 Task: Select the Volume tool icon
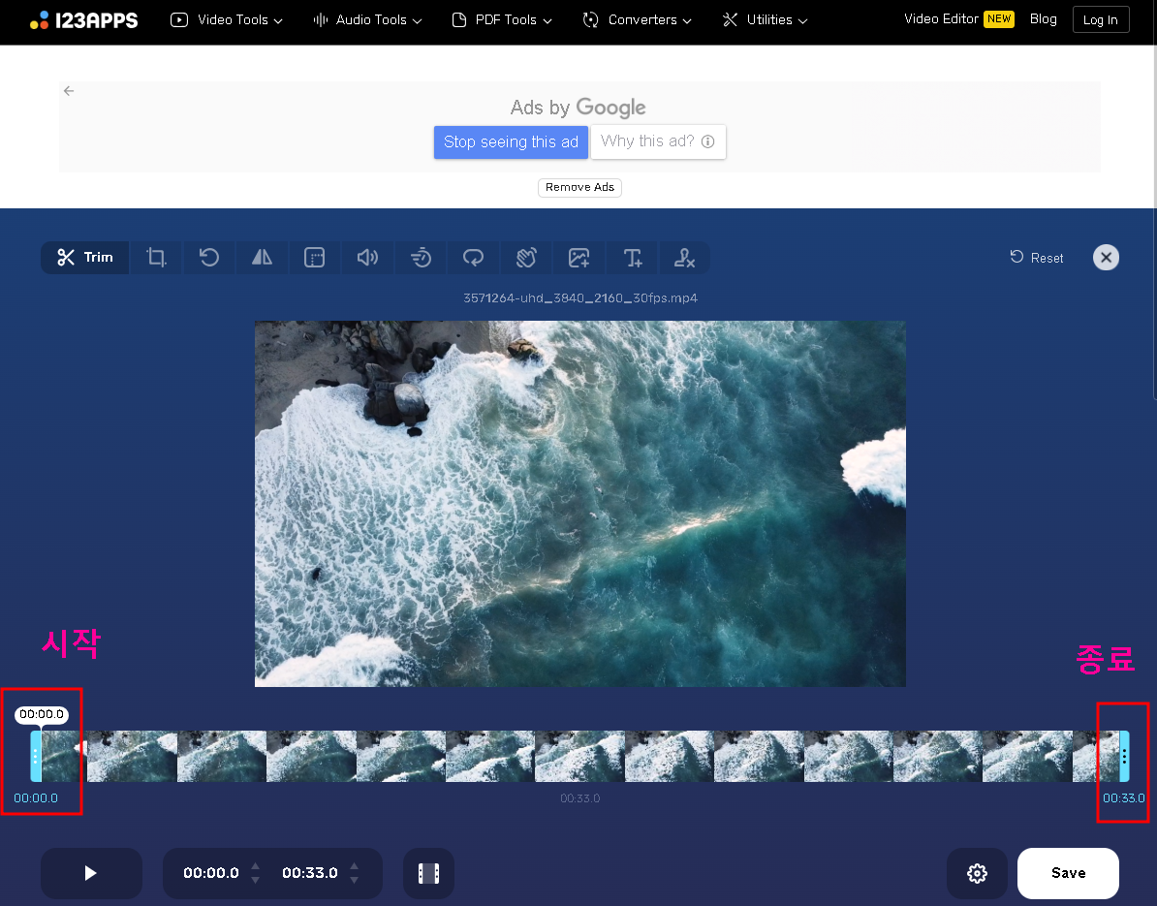(x=367, y=258)
